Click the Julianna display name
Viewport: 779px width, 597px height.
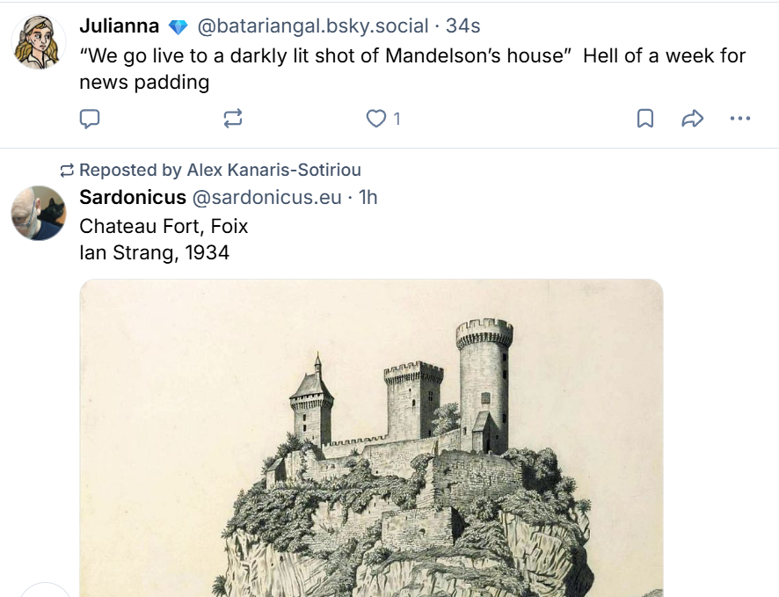[x=119, y=26]
